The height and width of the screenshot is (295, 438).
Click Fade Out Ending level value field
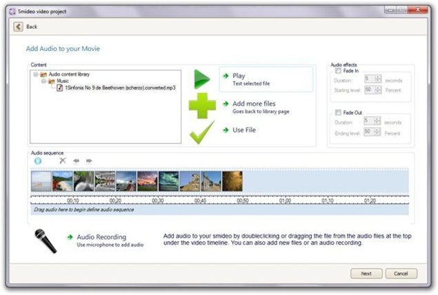(x=369, y=132)
